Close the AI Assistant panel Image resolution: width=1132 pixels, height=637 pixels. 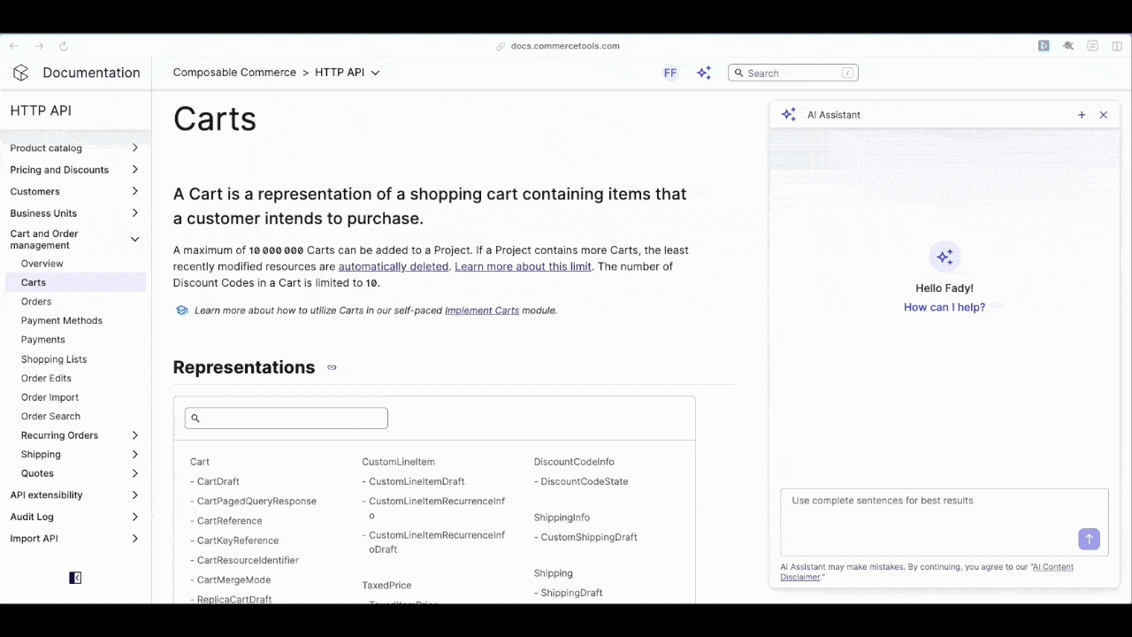[1104, 115]
